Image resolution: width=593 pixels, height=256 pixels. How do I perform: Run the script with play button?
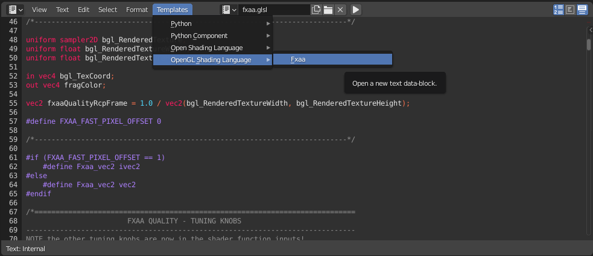click(x=355, y=10)
